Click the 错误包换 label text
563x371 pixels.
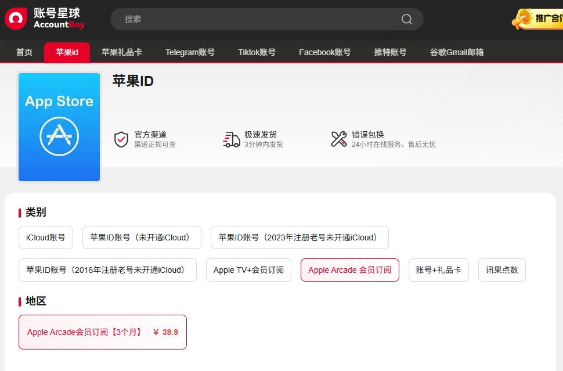368,135
